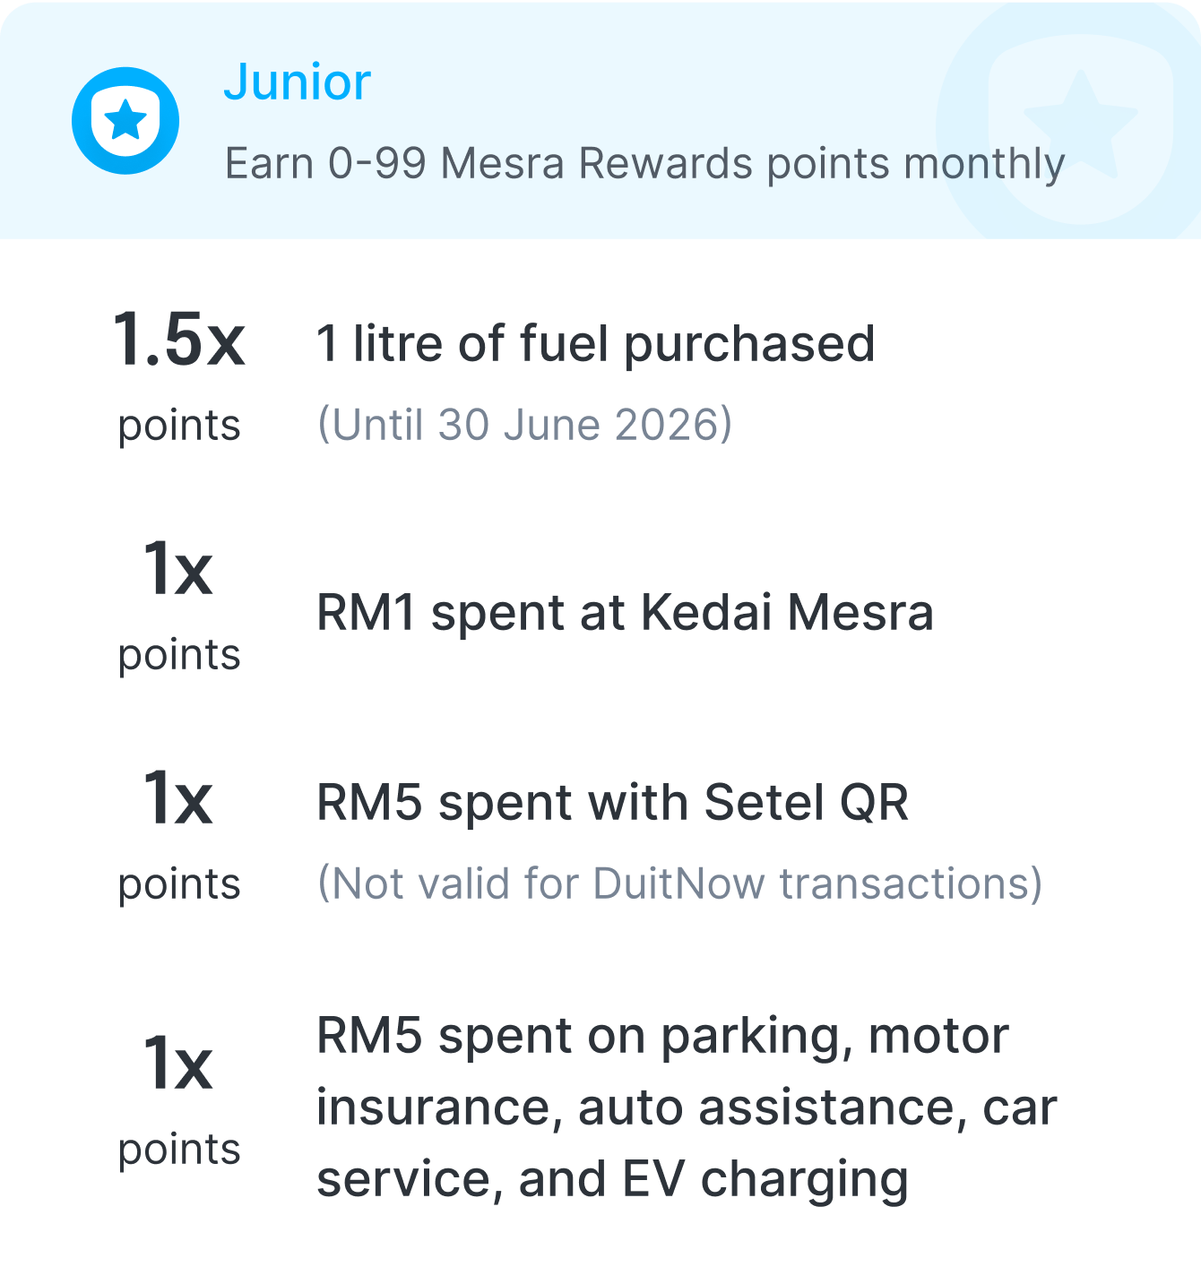Select 'RM5 spent on parking, motor' text

663,1037
